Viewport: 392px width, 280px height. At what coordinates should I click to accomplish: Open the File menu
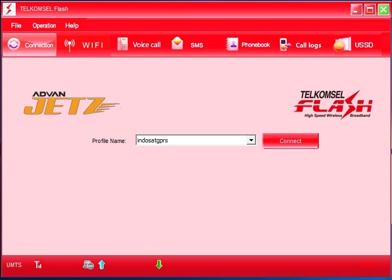click(16, 25)
